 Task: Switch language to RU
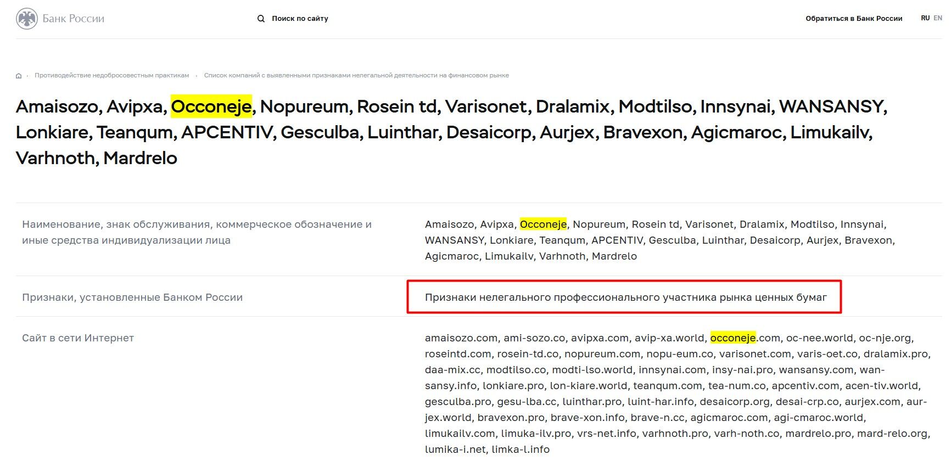click(925, 18)
